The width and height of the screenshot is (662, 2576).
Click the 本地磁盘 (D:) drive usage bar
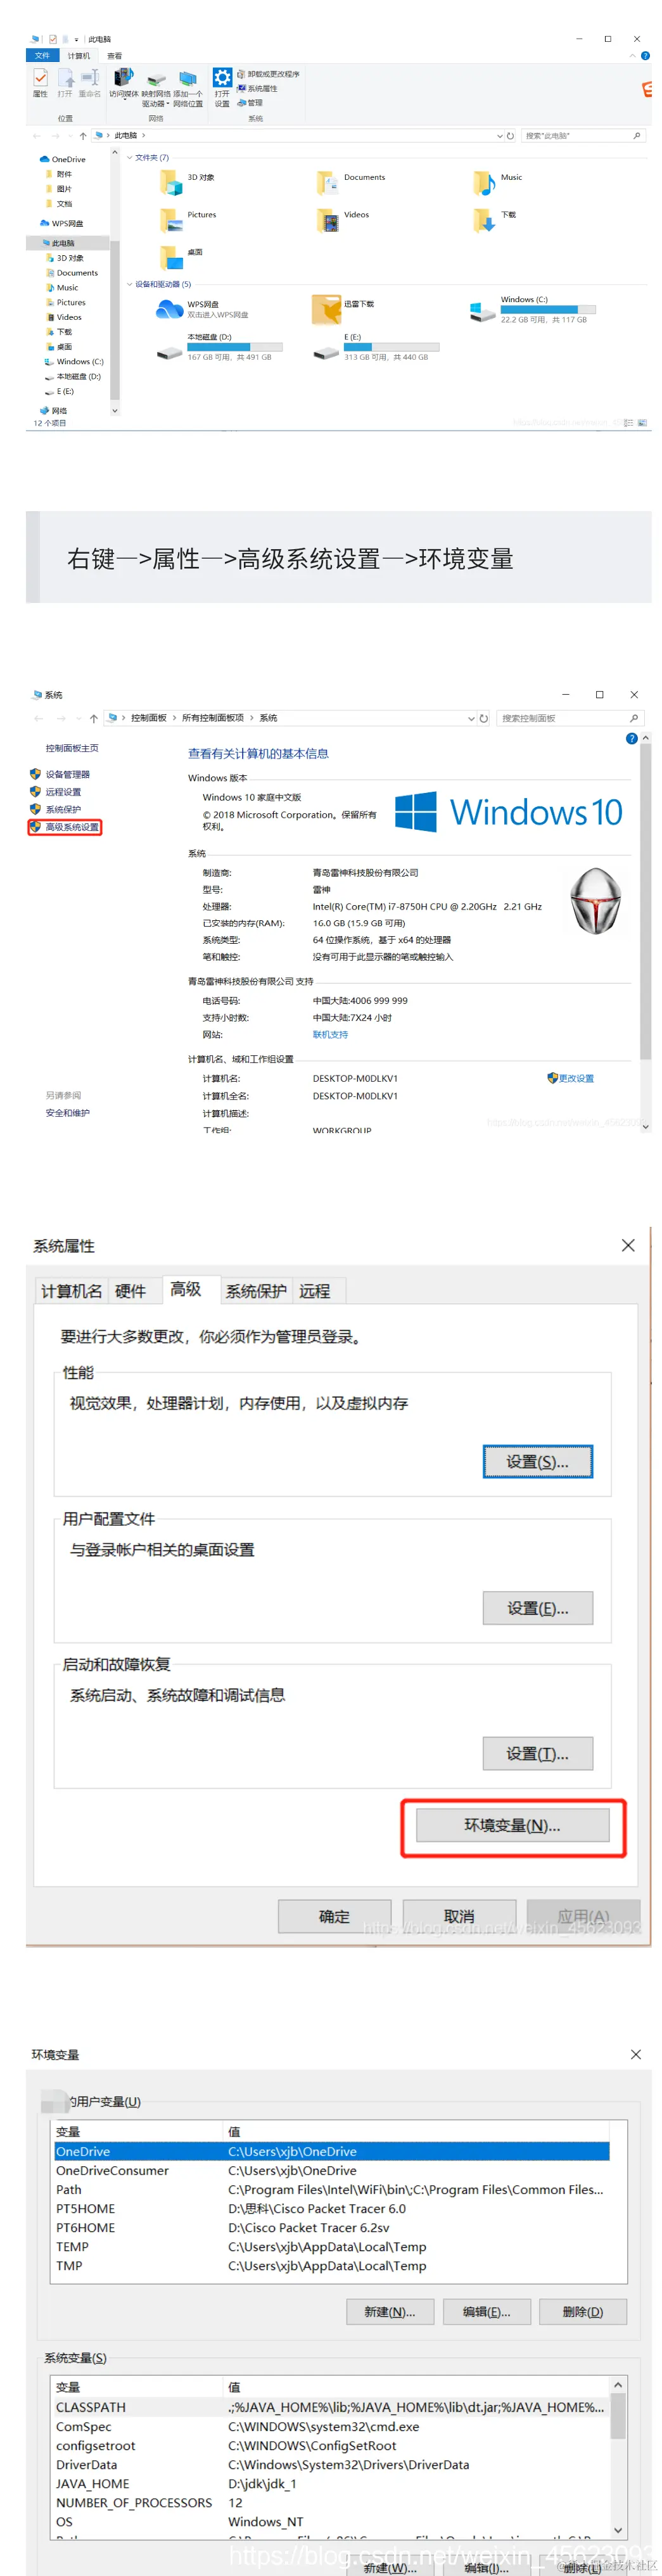235,347
